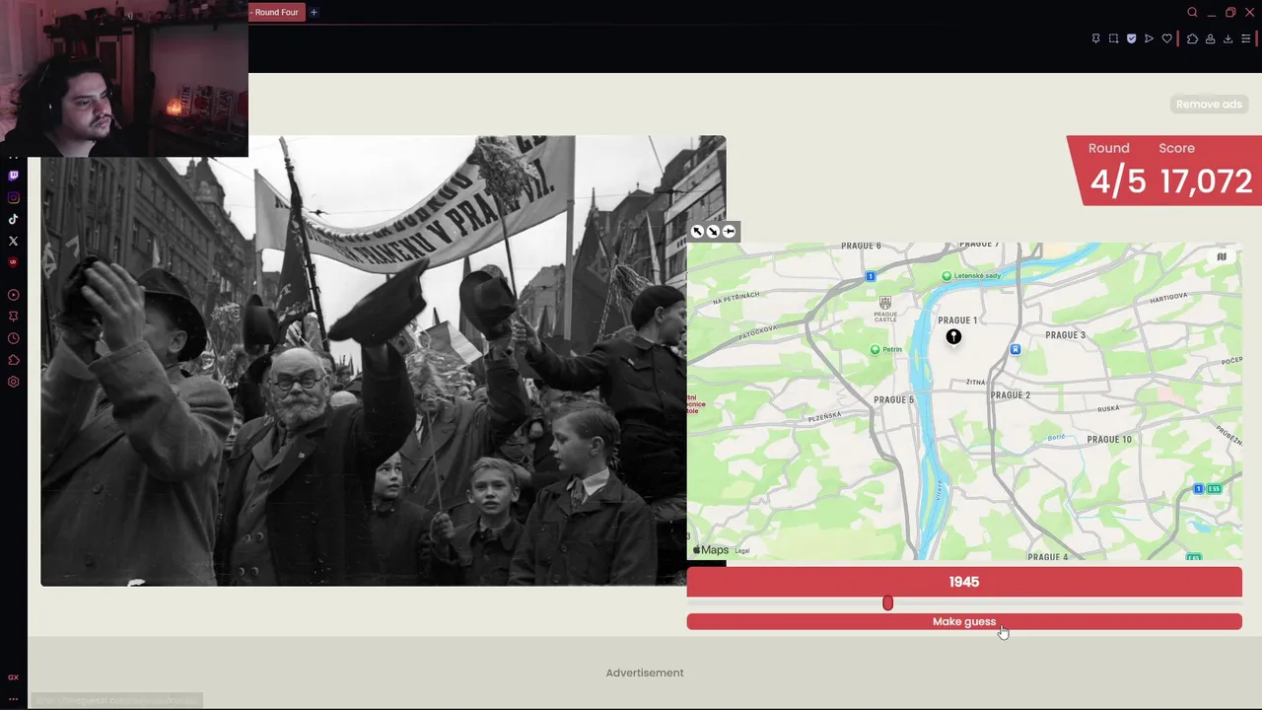Click the enlarge map arrow icon

click(697, 232)
